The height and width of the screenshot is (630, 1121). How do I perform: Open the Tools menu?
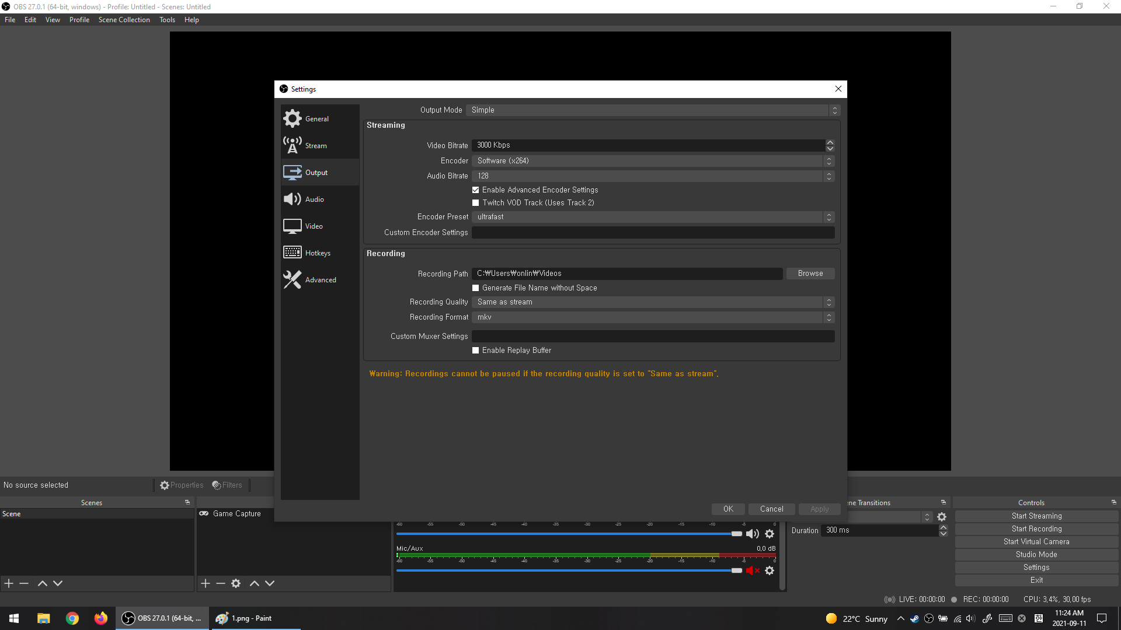(x=167, y=20)
